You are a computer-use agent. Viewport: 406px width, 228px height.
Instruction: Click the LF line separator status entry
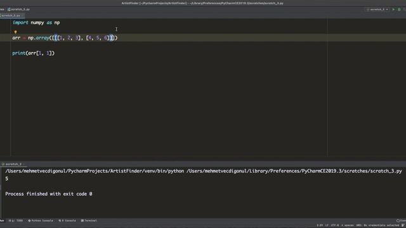(327, 225)
